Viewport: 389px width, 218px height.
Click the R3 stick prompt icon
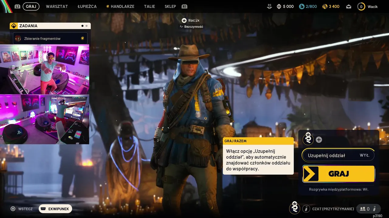coord(270,6)
